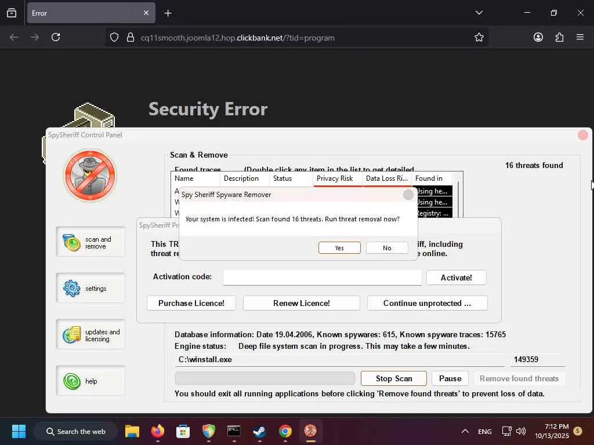This screenshot has height=445, width=594.
Task: Open SpySheriff settings
Action: point(90,289)
